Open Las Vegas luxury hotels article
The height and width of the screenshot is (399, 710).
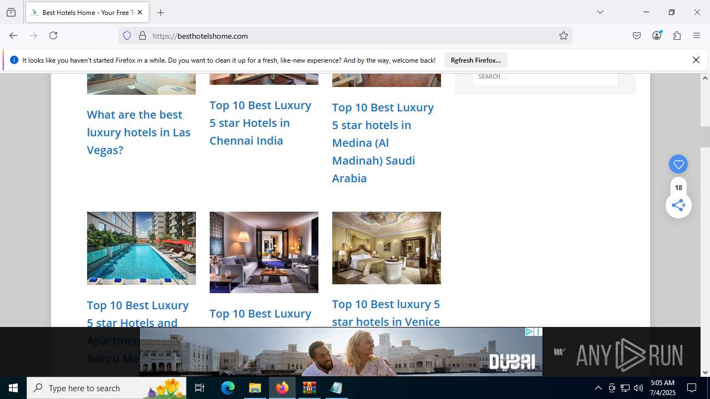click(139, 132)
